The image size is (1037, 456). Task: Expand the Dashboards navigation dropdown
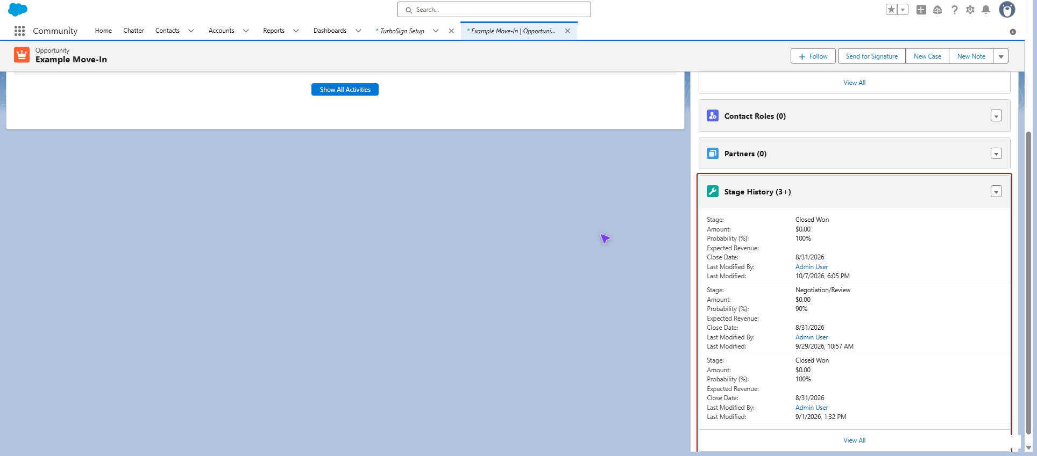[x=358, y=31]
